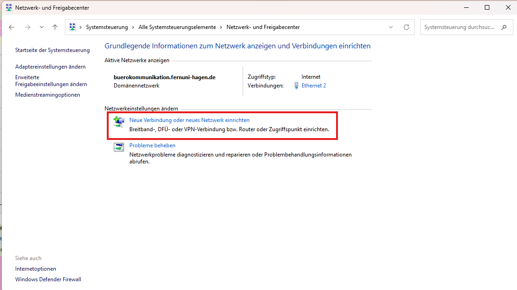Navigate to Systemsteuerung breadcrumb
517x290 pixels.
(107, 27)
